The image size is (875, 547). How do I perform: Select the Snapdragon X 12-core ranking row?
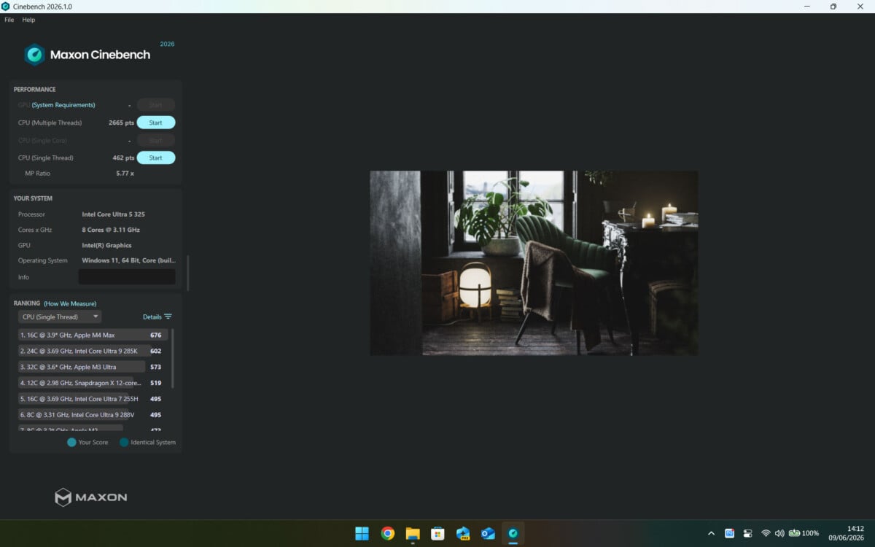pyautogui.click(x=93, y=383)
